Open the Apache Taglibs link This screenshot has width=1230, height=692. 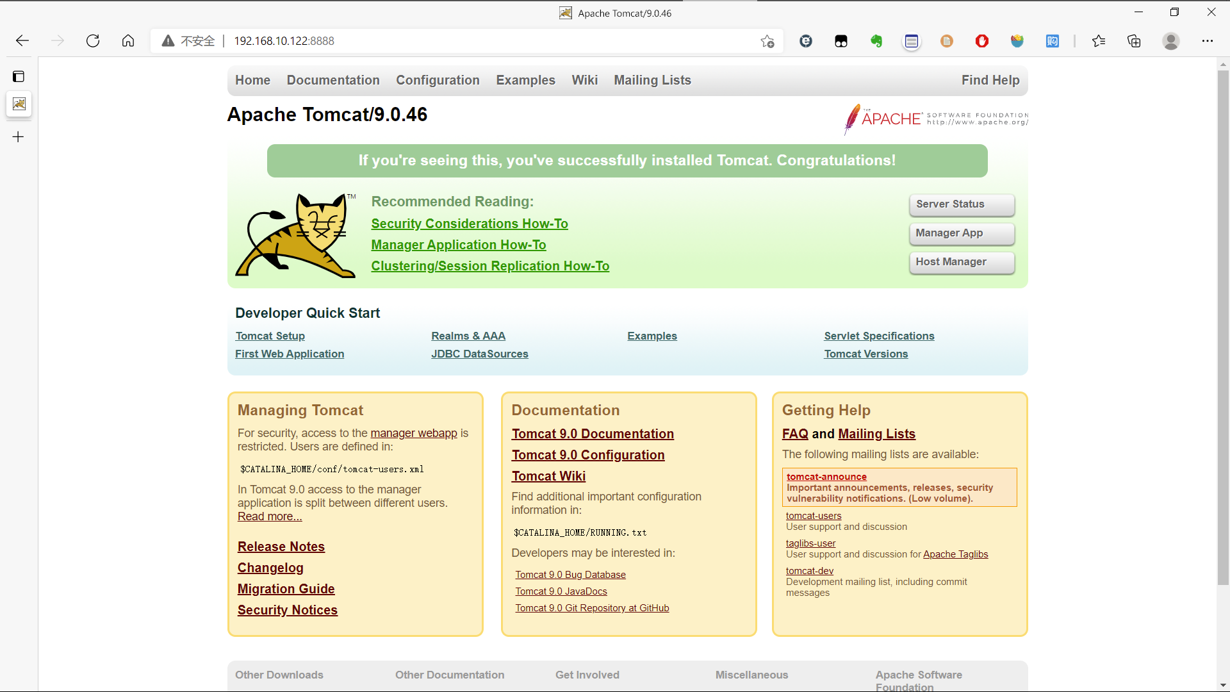click(955, 554)
